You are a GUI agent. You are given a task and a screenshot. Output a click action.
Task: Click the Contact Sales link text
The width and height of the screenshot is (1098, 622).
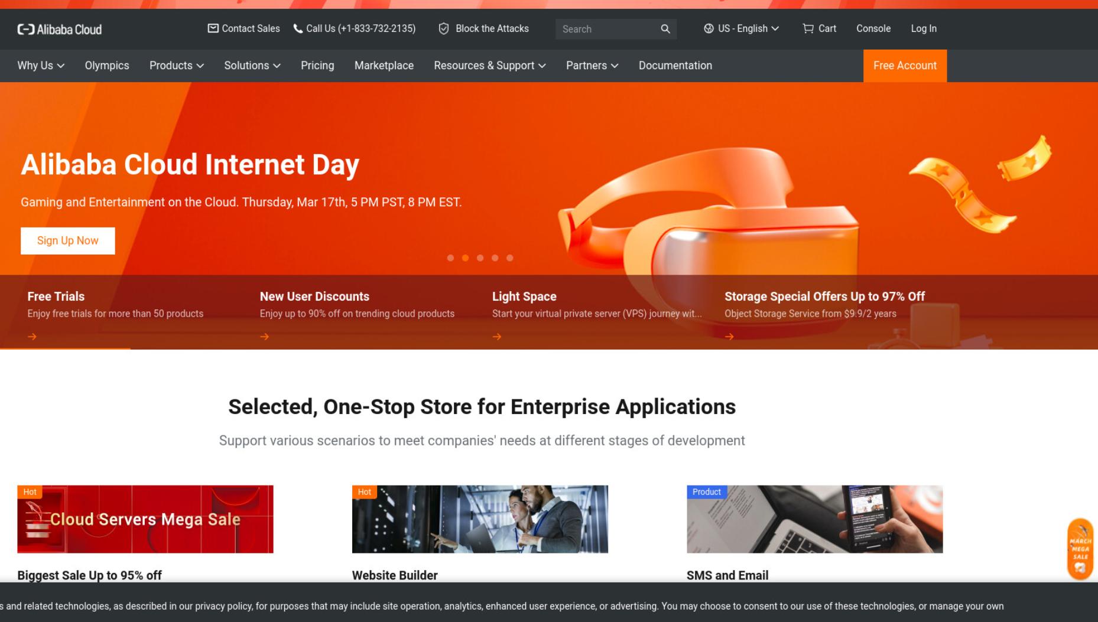[251, 28]
